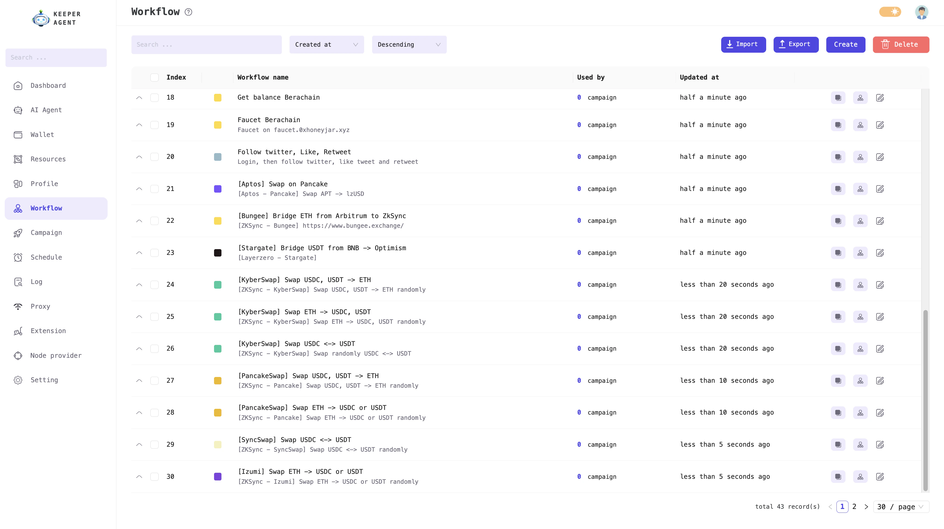Select the green color swatch of row 24

pyautogui.click(x=218, y=285)
